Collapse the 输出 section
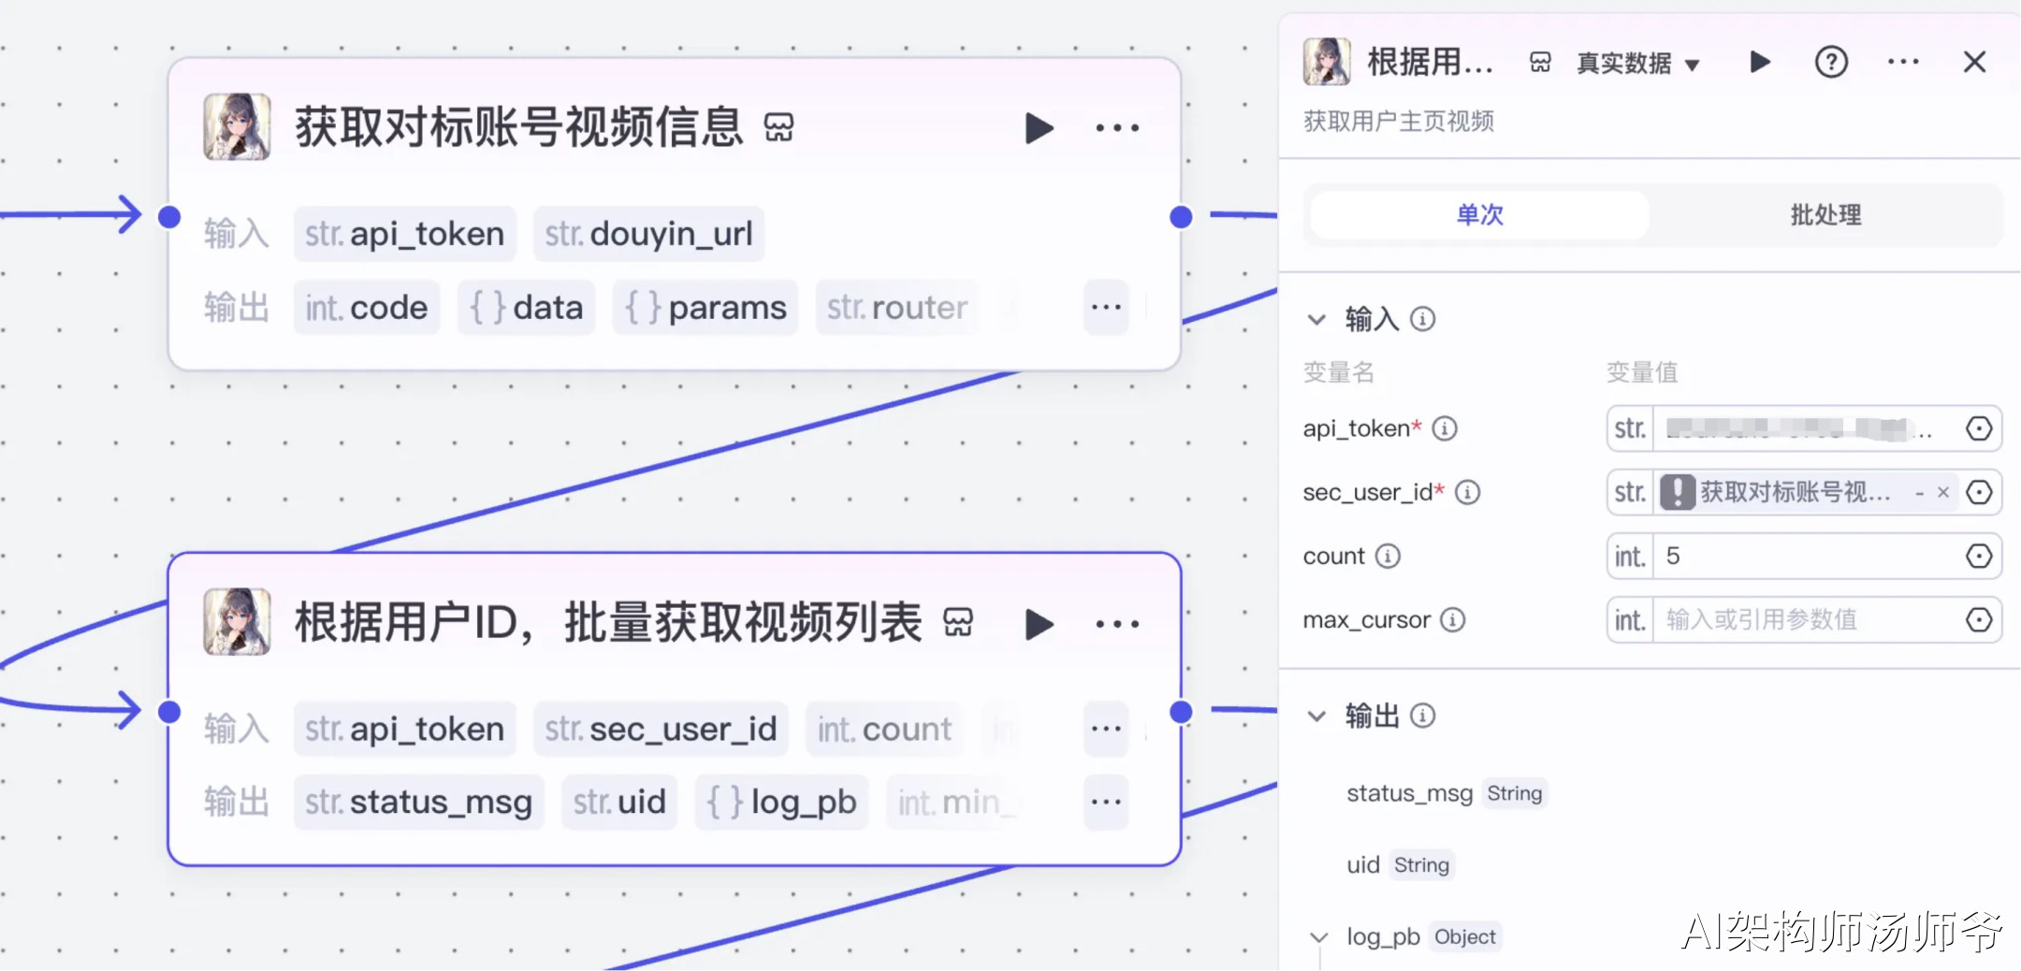This screenshot has width=2021, height=971. (x=1316, y=717)
